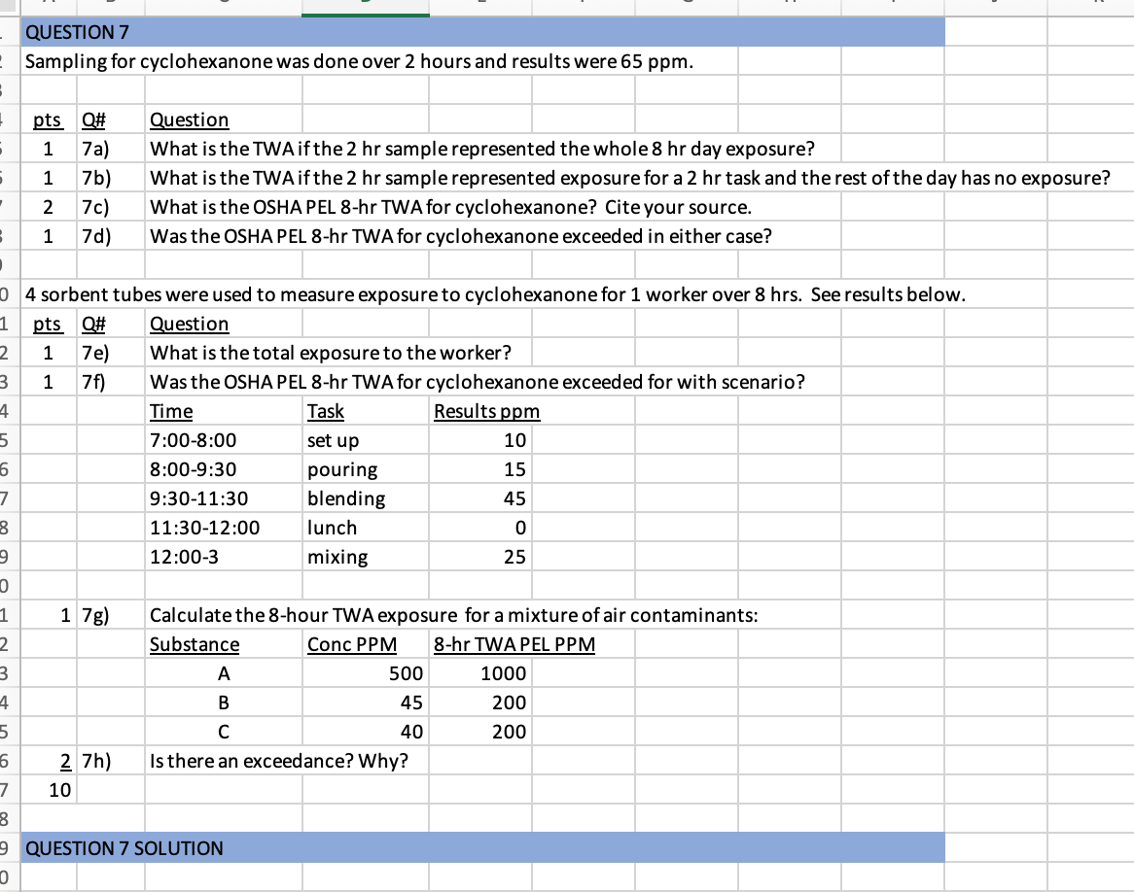Click the 7g mixture TWA question cell
Viewport: 1134px width, 892px height.
pyautogui.click(x=453, y=615)
